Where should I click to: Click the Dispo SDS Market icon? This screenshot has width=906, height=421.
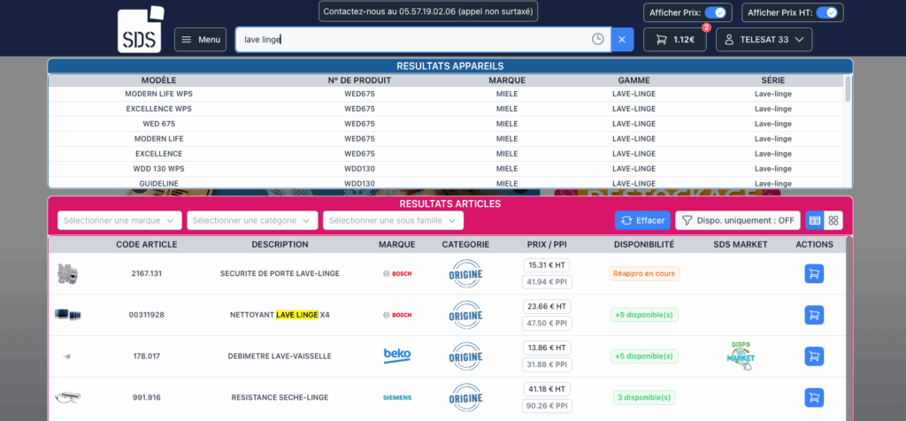coord(741,356)
